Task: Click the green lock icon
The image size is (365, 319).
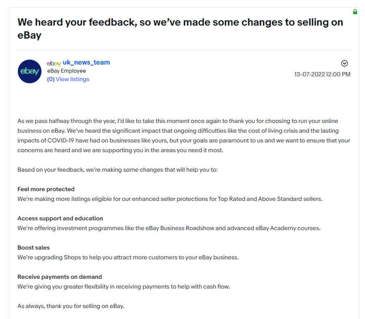Action: [x=355, y=12]
